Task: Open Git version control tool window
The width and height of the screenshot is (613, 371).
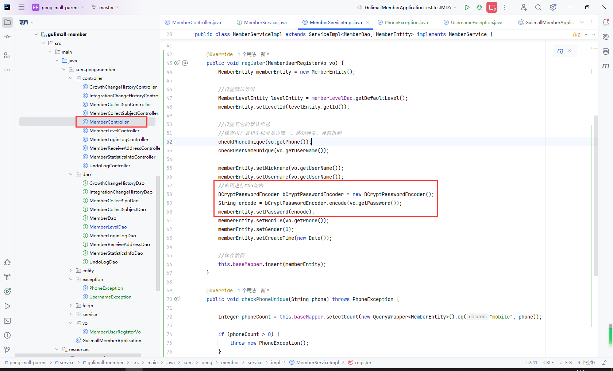Action: click(x=7, y=350)
